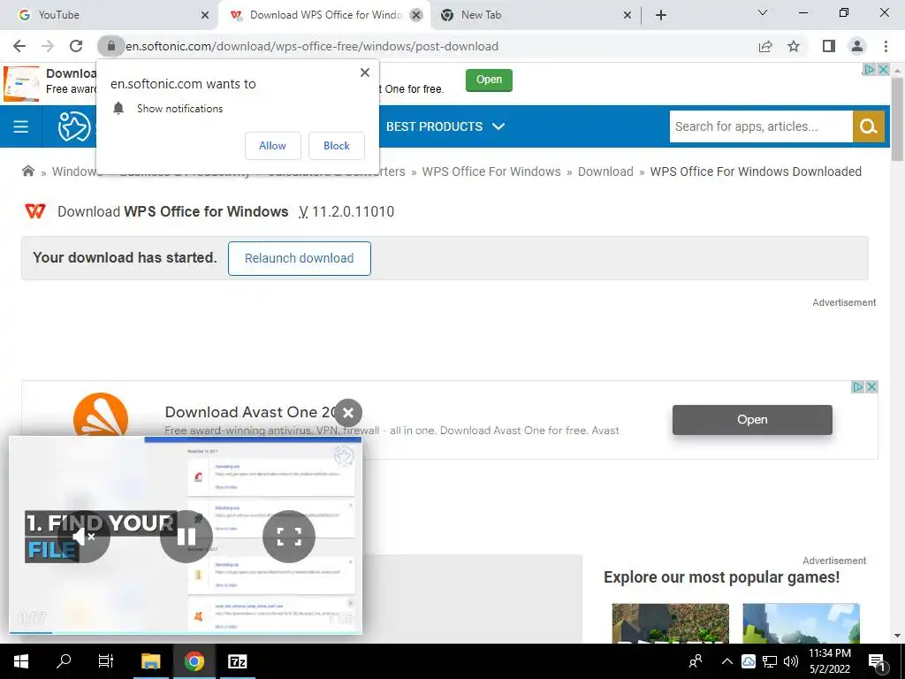
Task: Switch to the YouTube tab
Action: (109, 15)
